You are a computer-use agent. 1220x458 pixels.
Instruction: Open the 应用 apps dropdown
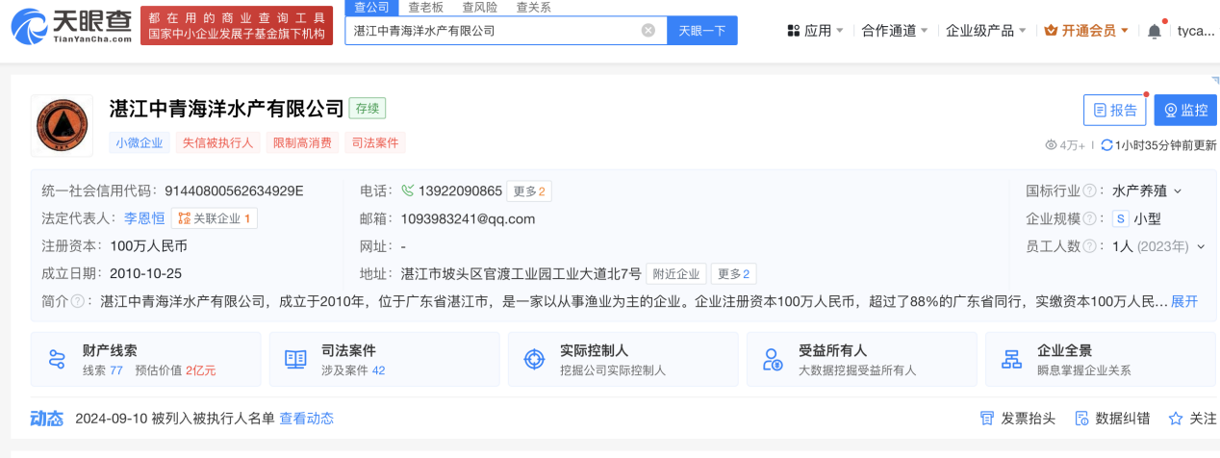click(815, 31)
